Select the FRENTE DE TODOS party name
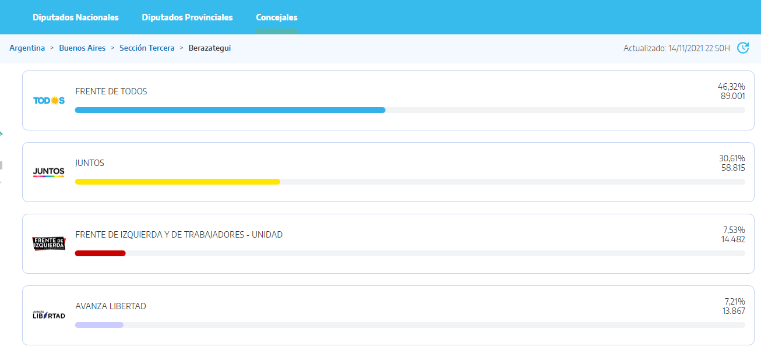Image resolution: width=761 pixels, height=350 pixels. click(x=111, y=91)
